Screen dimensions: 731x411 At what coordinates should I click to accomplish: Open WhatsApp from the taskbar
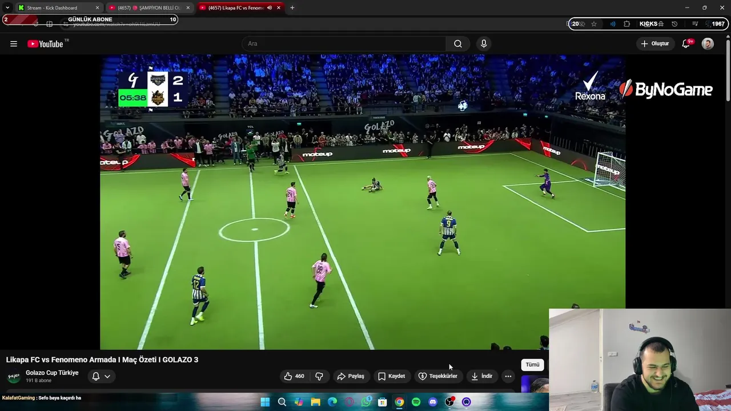tap(366, 402)
